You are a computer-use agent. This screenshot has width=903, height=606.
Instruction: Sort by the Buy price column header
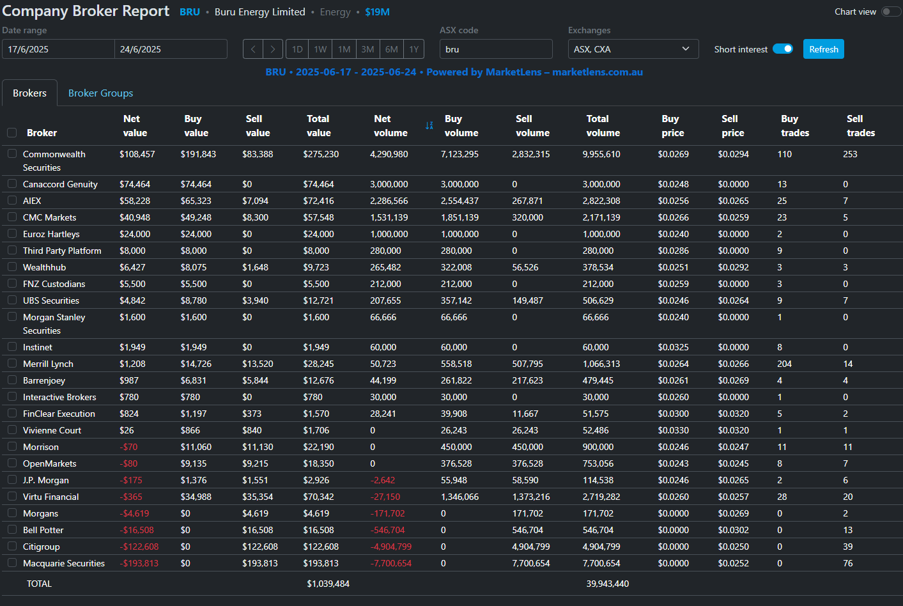click(673, 126)
